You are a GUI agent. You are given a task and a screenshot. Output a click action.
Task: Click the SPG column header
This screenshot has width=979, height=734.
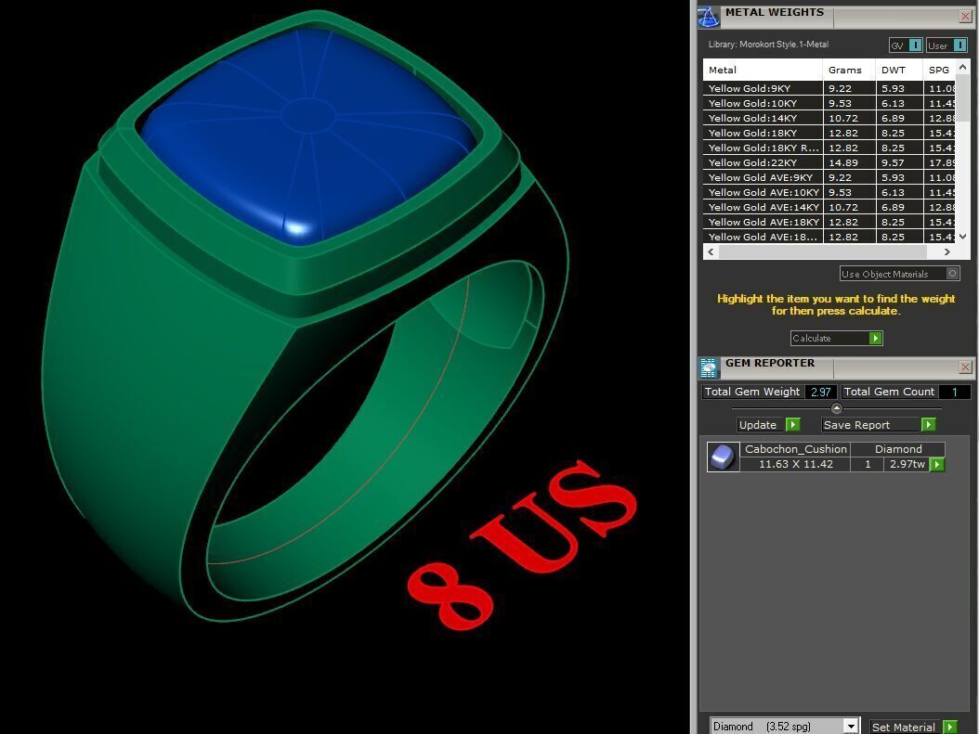939,70
